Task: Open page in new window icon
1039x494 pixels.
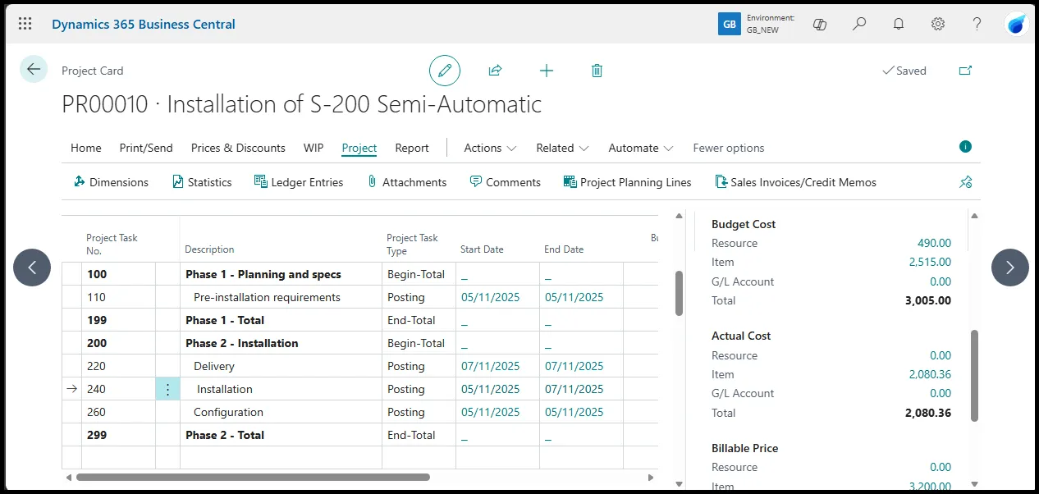Action: pos(966,71)
